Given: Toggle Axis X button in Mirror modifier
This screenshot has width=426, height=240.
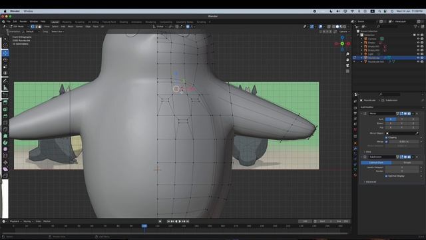Looking at the screenshot, I should pyautogui.click(x=391, y=119).
